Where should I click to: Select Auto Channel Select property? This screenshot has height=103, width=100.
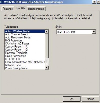click(25, 34)
